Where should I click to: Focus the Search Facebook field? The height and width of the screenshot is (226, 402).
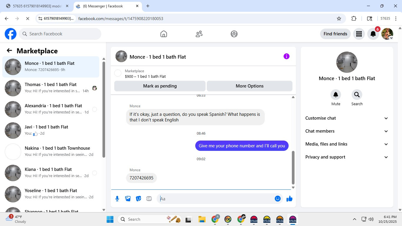[60, 34]
